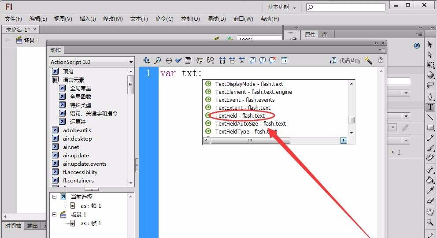This screenshot has width=437, height=238.
Task: Click the Check syntax checkmark icon
Action: pyautogui.click(x=178, y=61)
